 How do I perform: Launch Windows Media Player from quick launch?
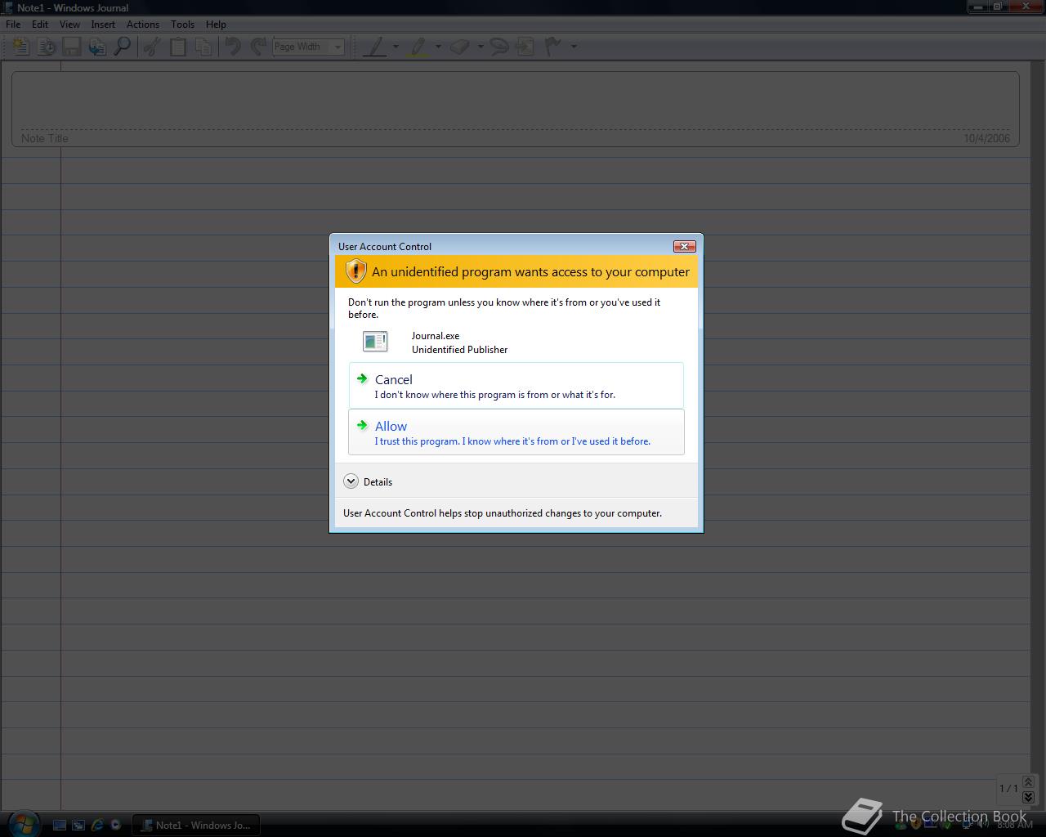pyautogui.click(x=116, y=826)
